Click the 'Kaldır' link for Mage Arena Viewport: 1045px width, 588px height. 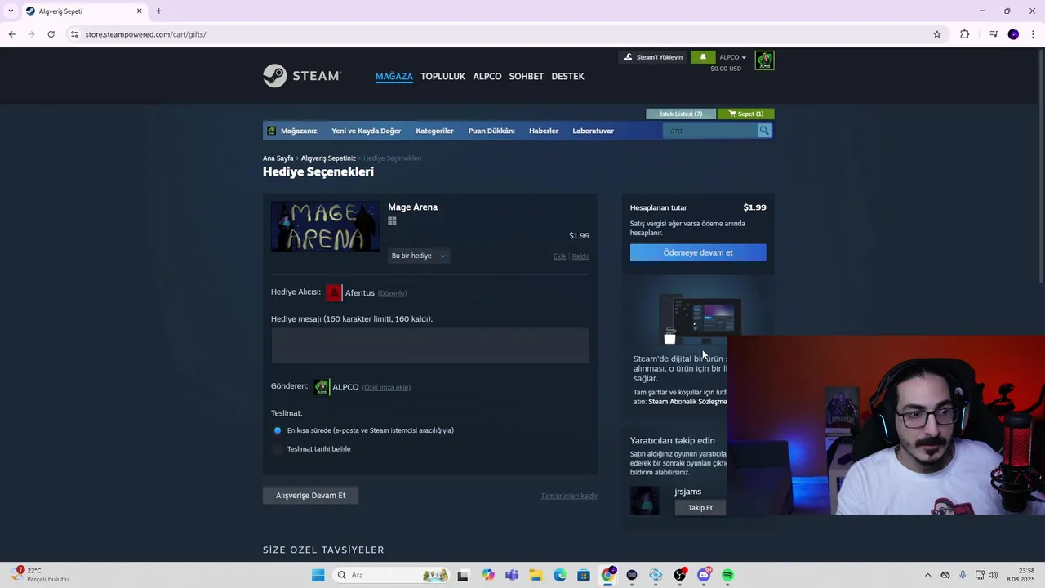coord(580,256)
